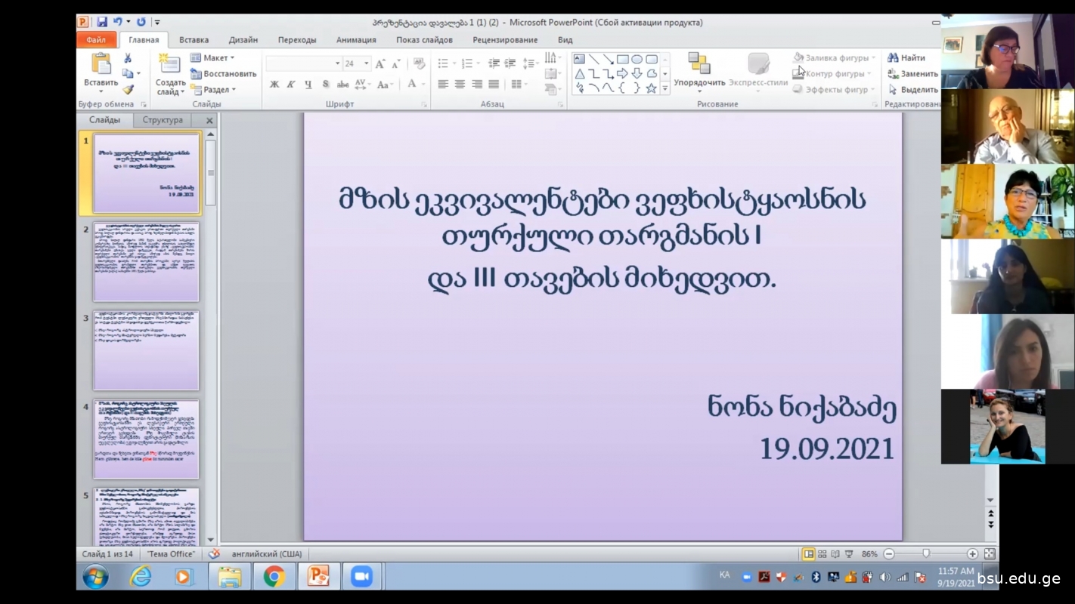Image resolution: width=1075 pixels, height=604 pixels.
Task: Toggle italic К formatting
Action: point(291,85)
